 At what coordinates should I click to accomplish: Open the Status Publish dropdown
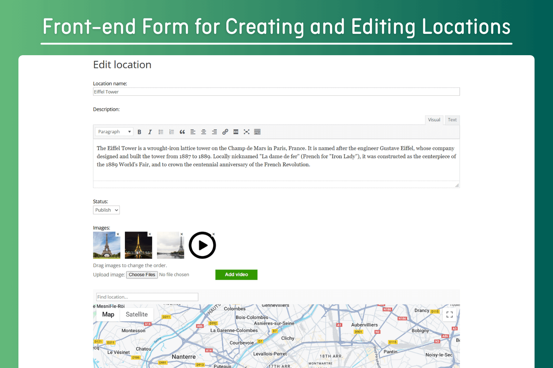(x=106, y=210)
